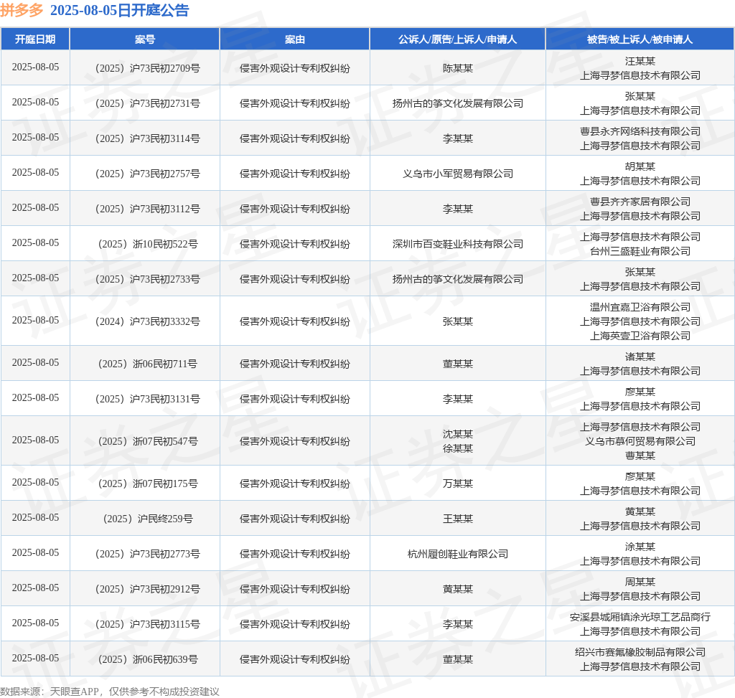Click the 2025-08-05日开庭公告 heading
Viewport: 735px width, 698px height.
click(x=120, y=10)
